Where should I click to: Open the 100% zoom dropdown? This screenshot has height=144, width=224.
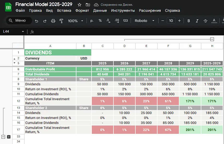point(76,21)
